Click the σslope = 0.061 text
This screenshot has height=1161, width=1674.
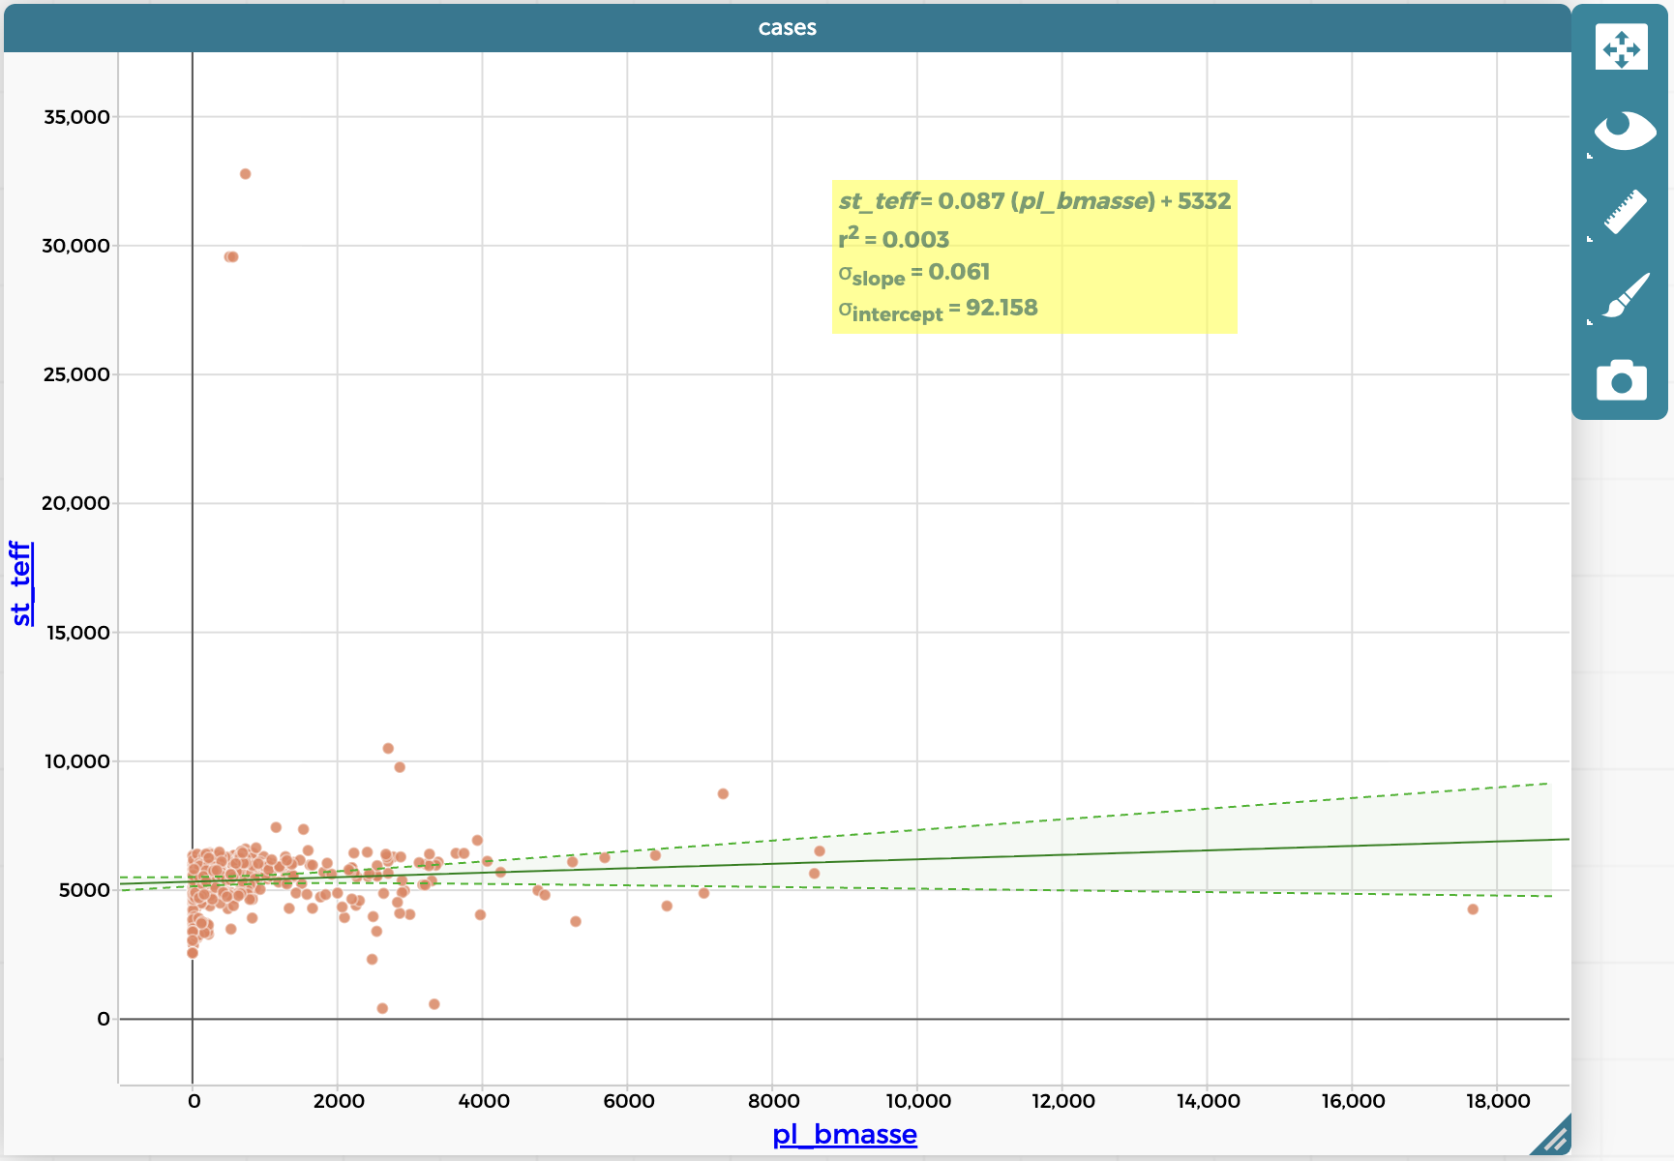(x=914, y=274)
